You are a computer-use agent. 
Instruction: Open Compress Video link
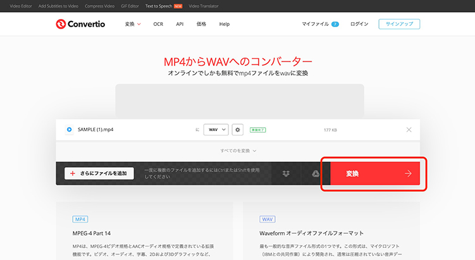[x=100, y=6]
